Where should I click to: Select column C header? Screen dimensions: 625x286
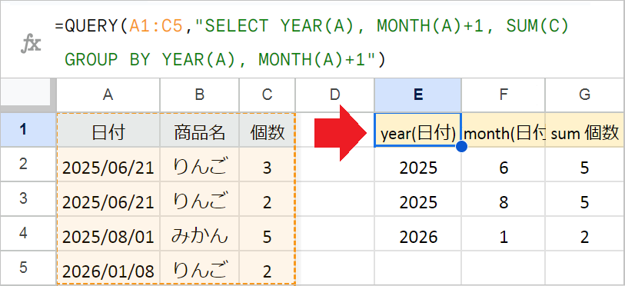(267, 95)
